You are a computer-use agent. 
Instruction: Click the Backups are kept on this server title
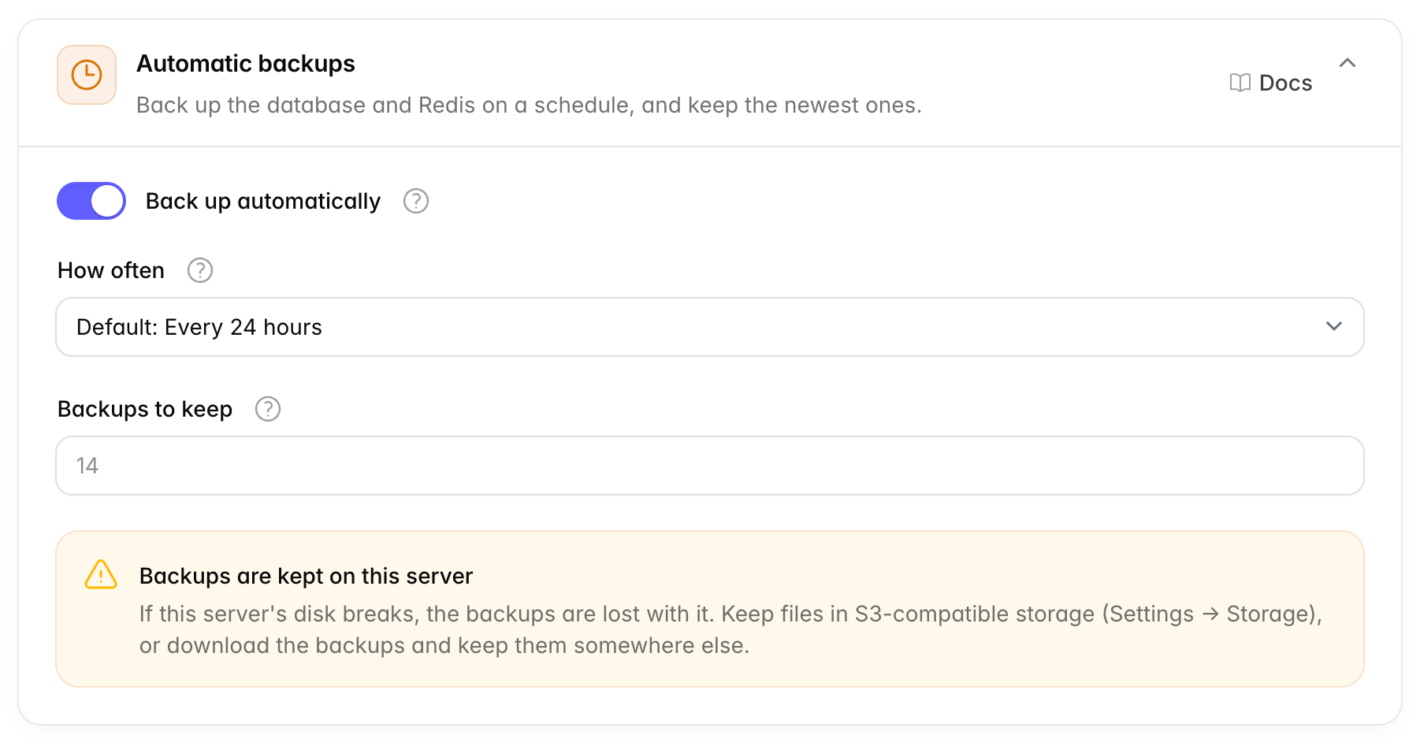point(306,576)
